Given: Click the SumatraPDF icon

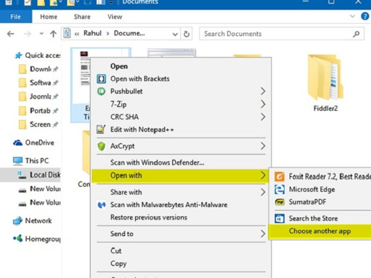Looking at the screenshot, I should pos(279,202).
